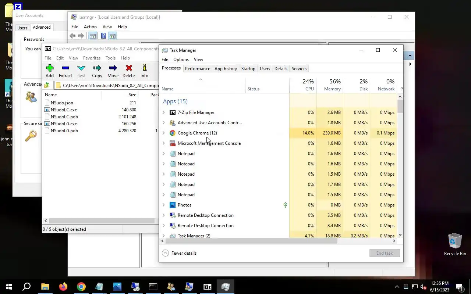Sort processes by Memory column

(330, 85)
